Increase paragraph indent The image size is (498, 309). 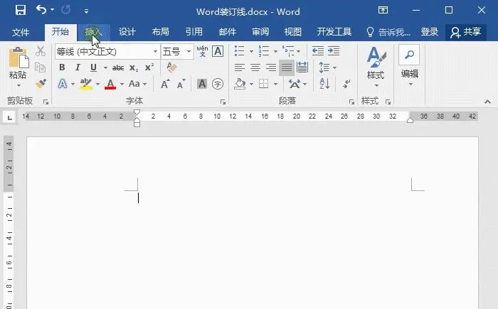[x=334, y=50]
